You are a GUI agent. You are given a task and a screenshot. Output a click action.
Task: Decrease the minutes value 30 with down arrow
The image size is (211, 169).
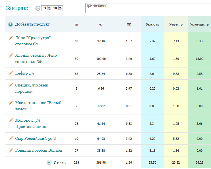point(60,9)
